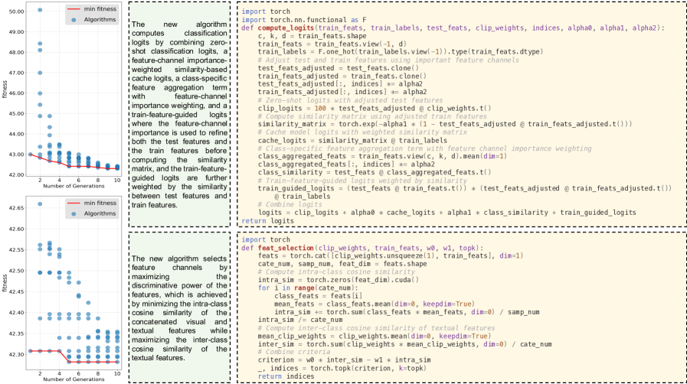Click the '_, indices = torch.topk' line
This screenshot has height=384, width=687.
342,368
